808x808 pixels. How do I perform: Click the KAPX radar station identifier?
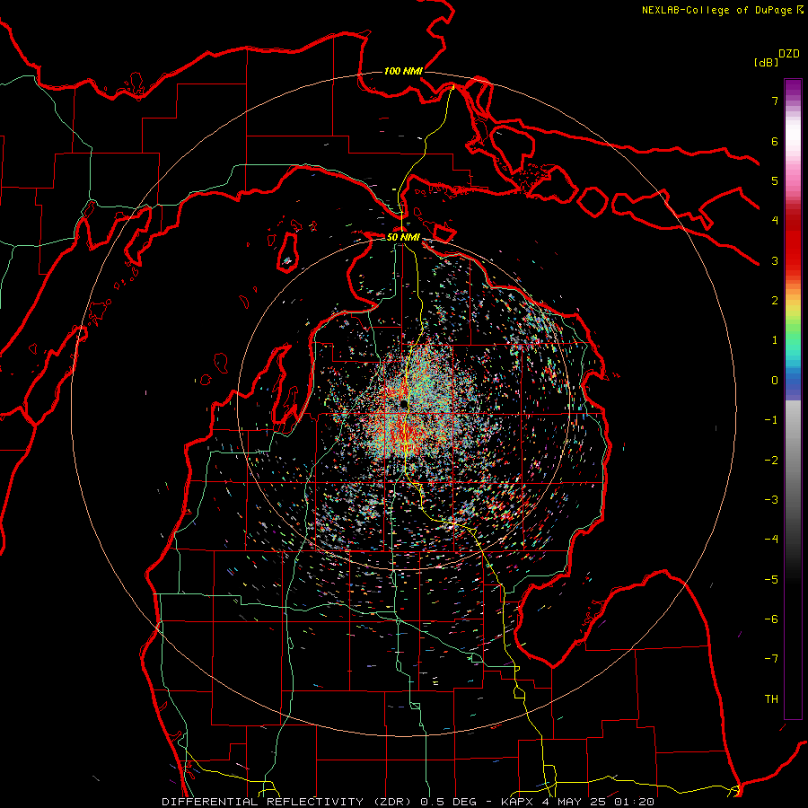click(518, 802)
